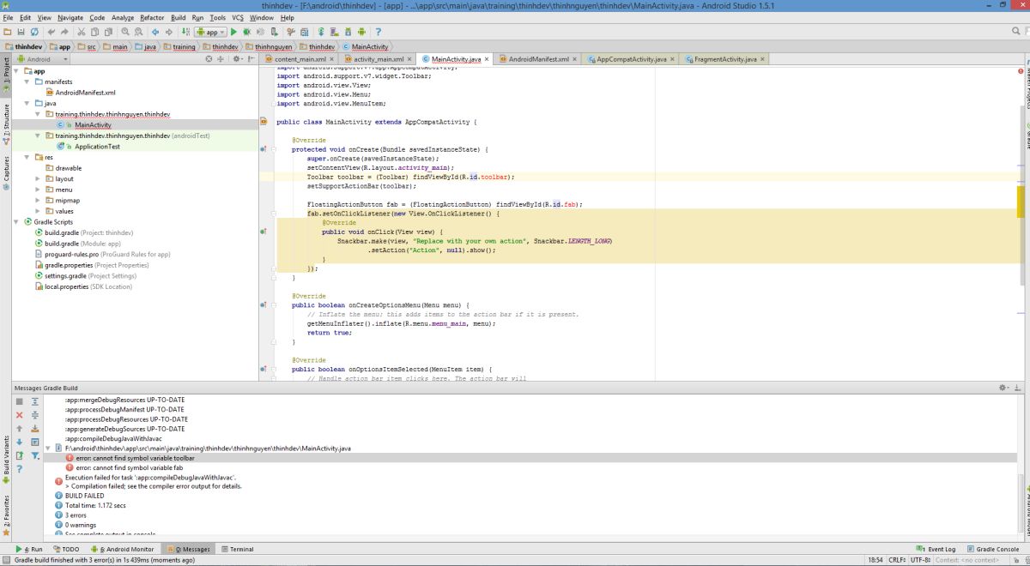Collapse the java folder node
Screen dimensions: 1030x566
[x=27, y=103]
